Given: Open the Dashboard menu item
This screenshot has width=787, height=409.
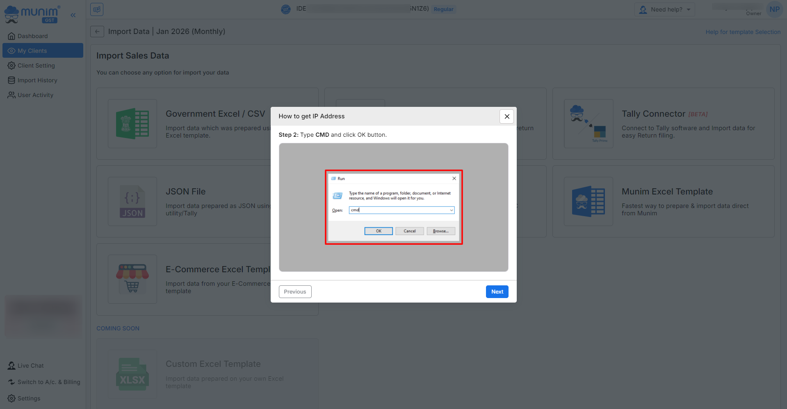Looking at the screenshot, I should tap(32, 36).
